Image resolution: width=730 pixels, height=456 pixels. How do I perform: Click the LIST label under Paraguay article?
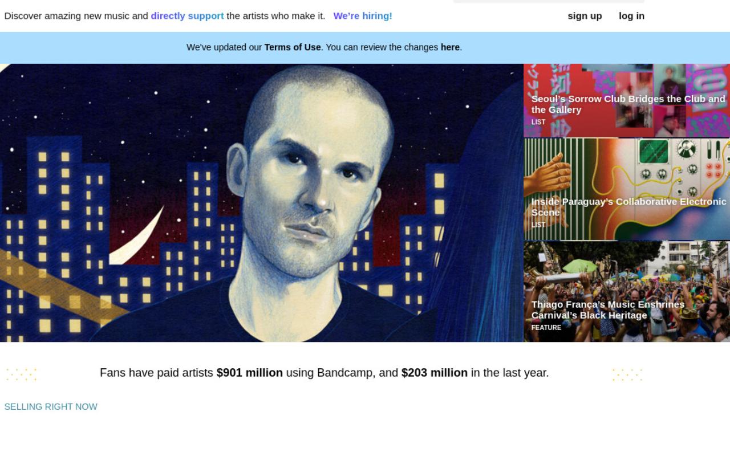click(538, 225)
